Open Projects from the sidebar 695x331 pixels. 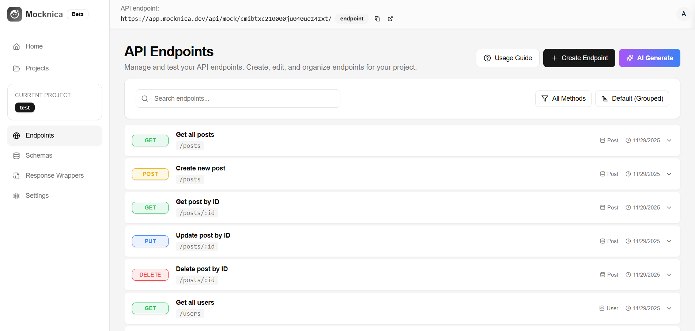pos(37,68)
